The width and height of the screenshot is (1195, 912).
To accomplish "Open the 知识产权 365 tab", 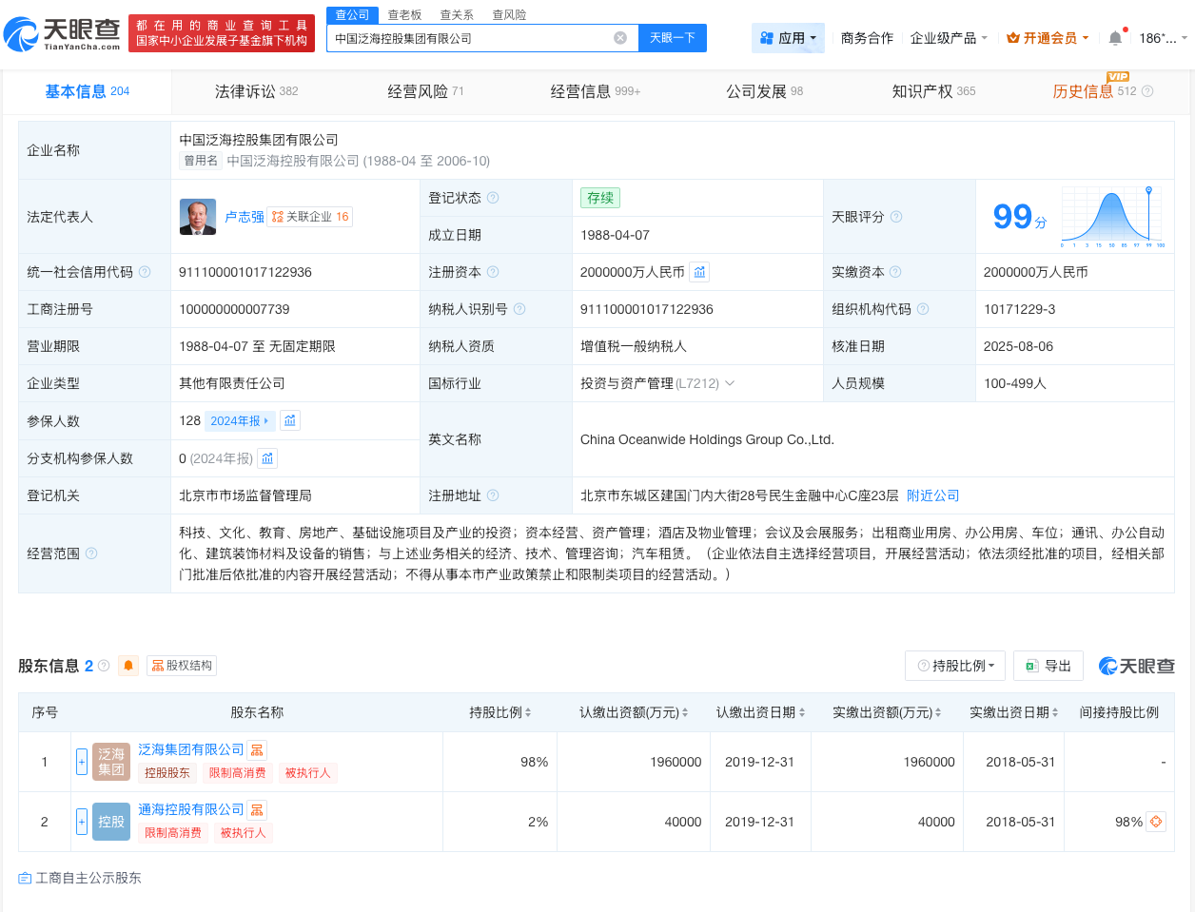I will (x=933, y=91).
